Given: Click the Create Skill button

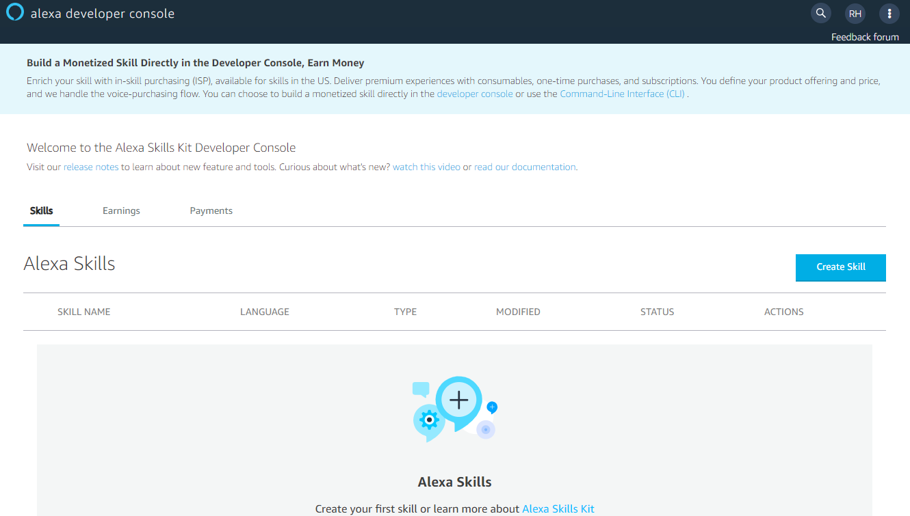Looking at the screenshot, I should 840,267.
